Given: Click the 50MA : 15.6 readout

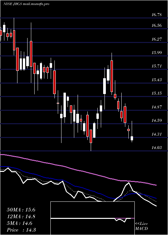Looking at the screenshot, I should (21, 210).
